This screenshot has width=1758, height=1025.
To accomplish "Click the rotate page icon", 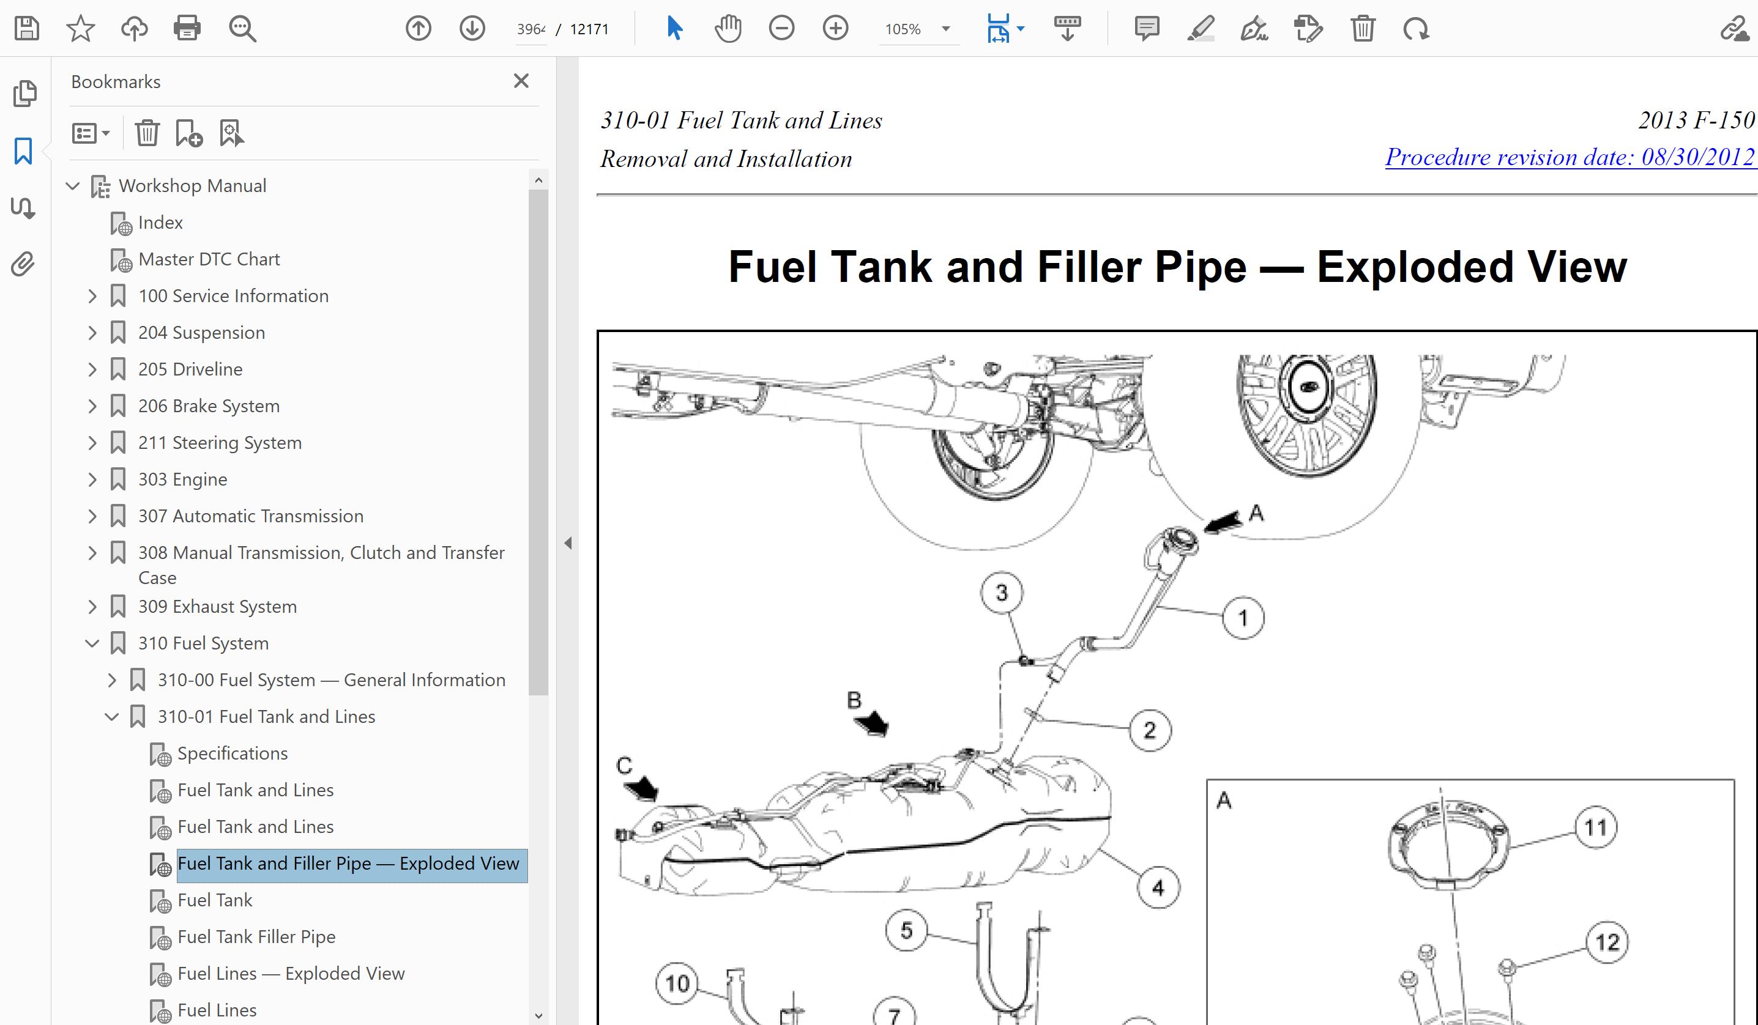I will pos(1416,29).
